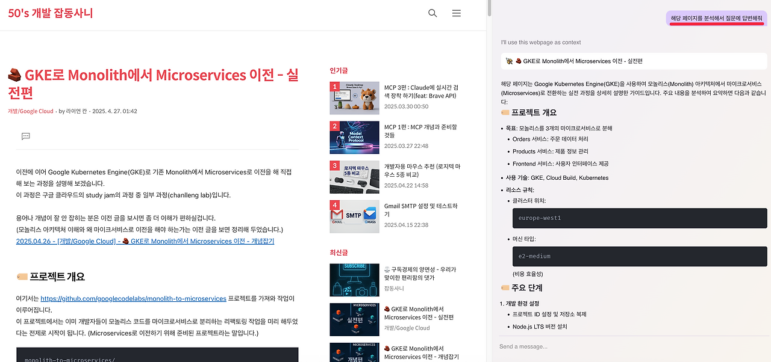Click the 최신글 section heading
This screenshot has width=771, height=362.
[x=339, y=253]
